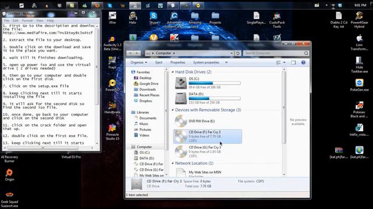Open the Notepad Edit menu

tap(16, 21)
